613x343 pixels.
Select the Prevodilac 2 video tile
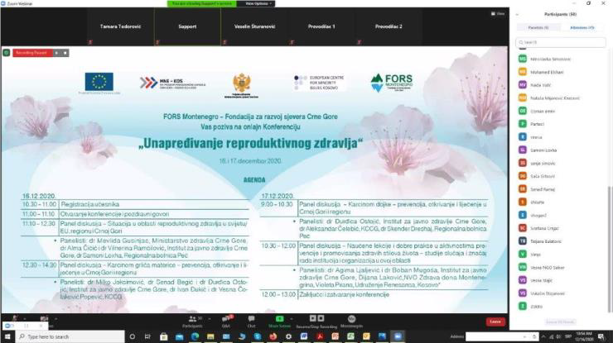[389, 26]
